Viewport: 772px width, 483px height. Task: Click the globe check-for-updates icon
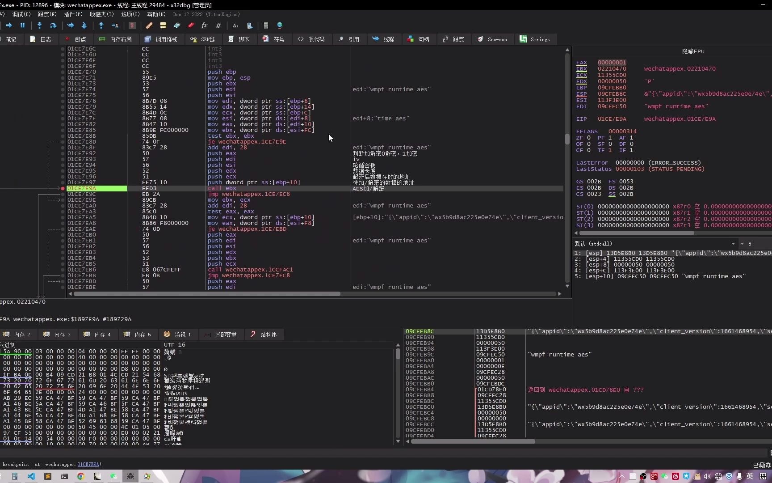(280, 25)
